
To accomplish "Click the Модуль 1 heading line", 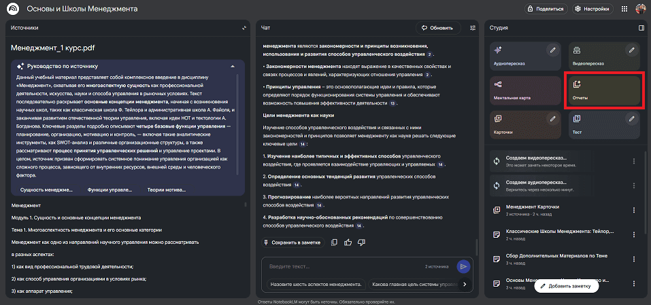I will (76, 217).
